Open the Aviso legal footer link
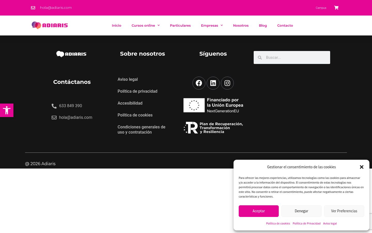The width and height of the screenshot is (372, 233). point(128,79)
